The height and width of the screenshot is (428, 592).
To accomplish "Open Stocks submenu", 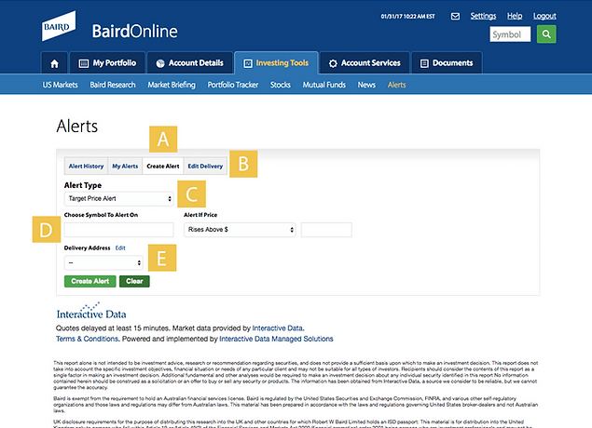I will [x=280, y=85].
